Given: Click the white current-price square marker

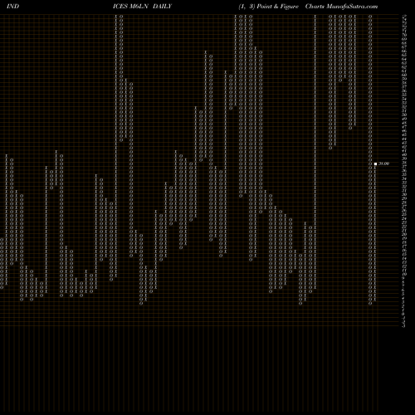Looking at the screenshot, I should click(x=375, y=164).
